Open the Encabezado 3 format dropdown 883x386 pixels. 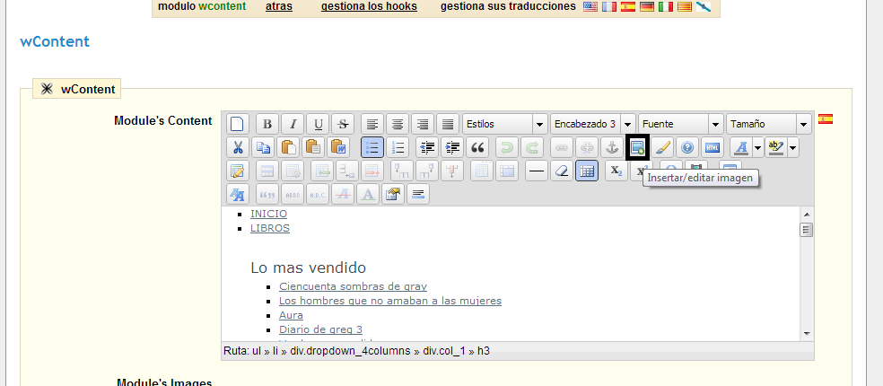(x=593, y=124)
